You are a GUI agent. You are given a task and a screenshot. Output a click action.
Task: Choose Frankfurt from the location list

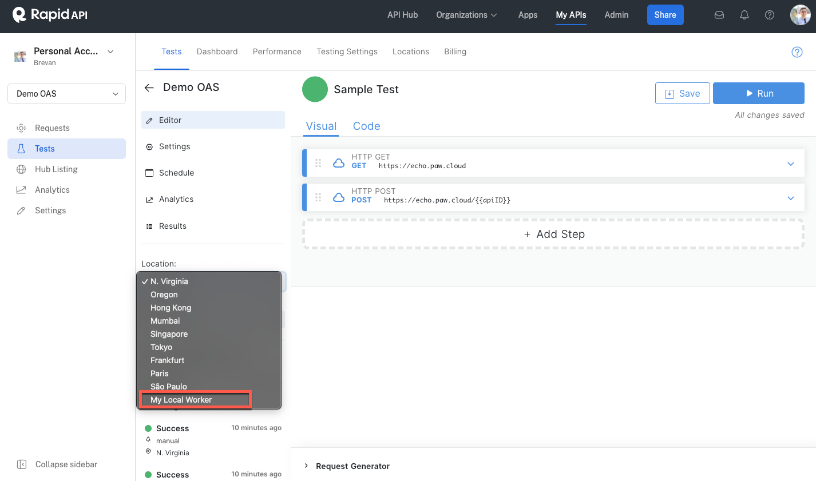click(167, 360)
